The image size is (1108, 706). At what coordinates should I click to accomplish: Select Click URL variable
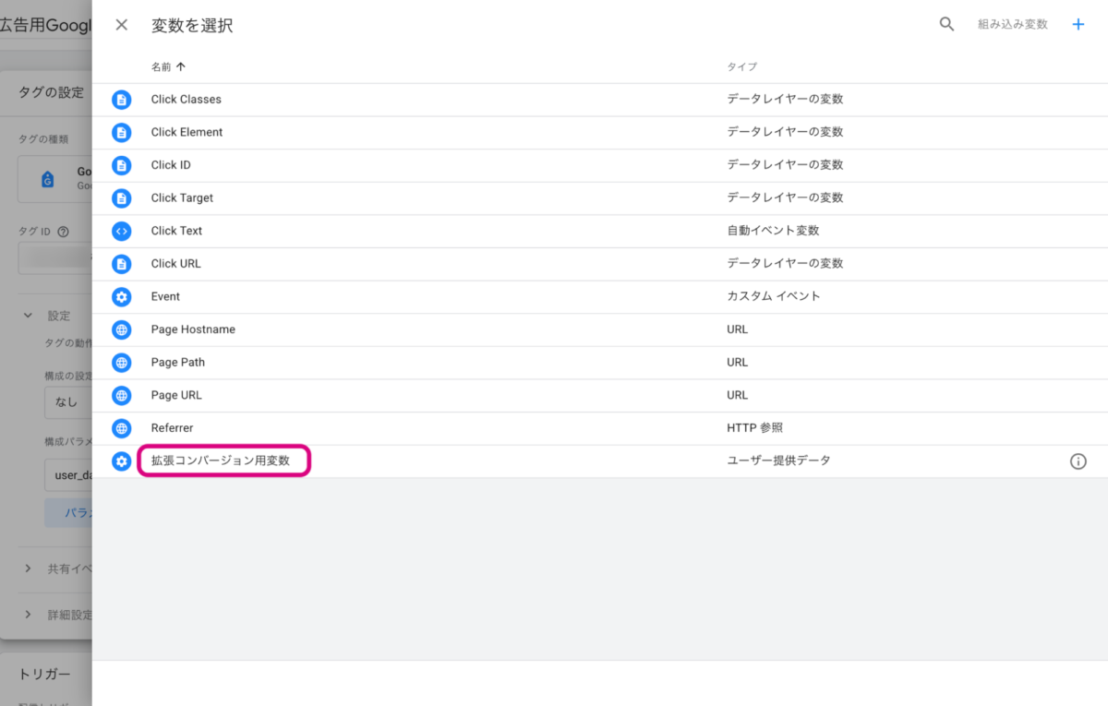tap(175, 264)
